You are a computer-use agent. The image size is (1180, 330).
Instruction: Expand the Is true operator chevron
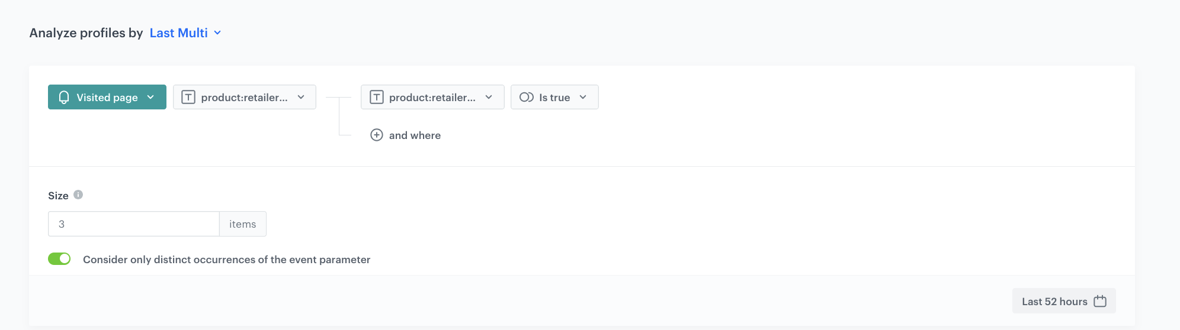point(583,98)
